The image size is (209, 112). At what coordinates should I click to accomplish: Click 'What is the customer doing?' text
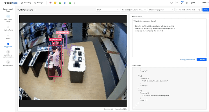point(145,21)
